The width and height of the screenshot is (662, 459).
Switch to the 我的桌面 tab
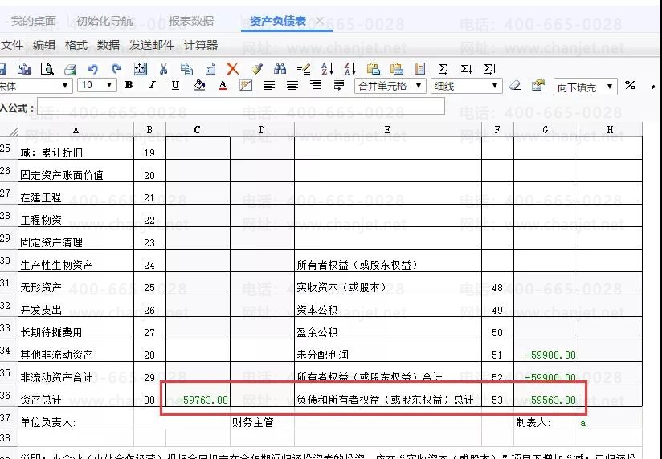(x=34, y=21)
